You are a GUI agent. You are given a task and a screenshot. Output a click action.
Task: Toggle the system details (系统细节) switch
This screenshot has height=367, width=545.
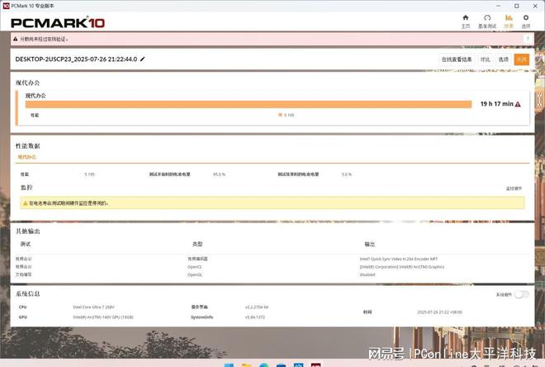click(x=522, y=294)
